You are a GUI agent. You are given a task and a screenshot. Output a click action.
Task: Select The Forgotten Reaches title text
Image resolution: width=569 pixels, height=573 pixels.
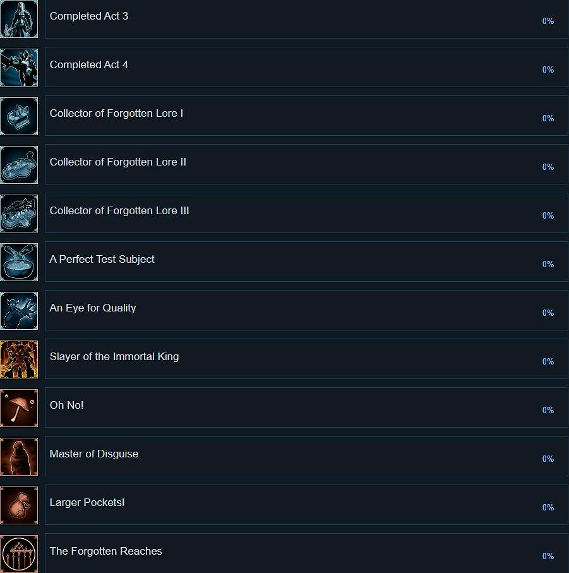coord(106,552)
